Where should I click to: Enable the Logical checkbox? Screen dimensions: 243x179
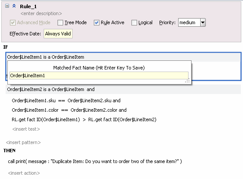[x=134, y=22]
